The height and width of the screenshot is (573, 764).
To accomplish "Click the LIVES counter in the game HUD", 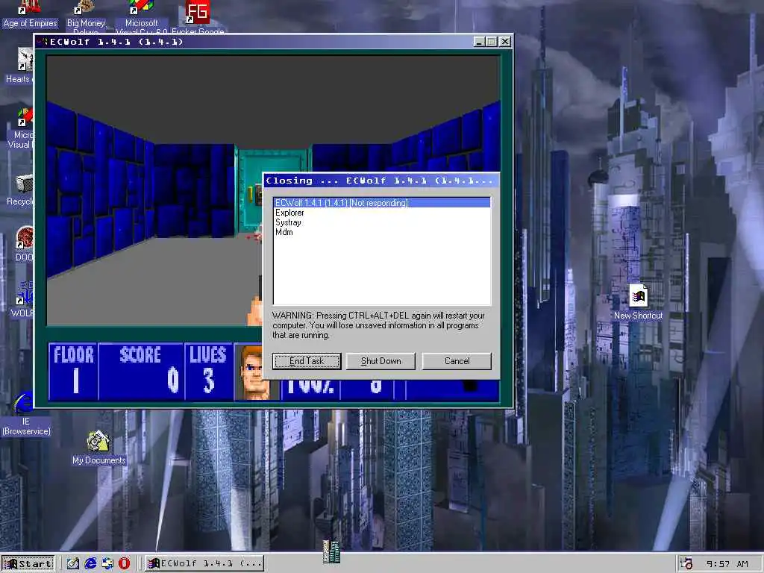I will pyautogui.click(x=208, y=371).
